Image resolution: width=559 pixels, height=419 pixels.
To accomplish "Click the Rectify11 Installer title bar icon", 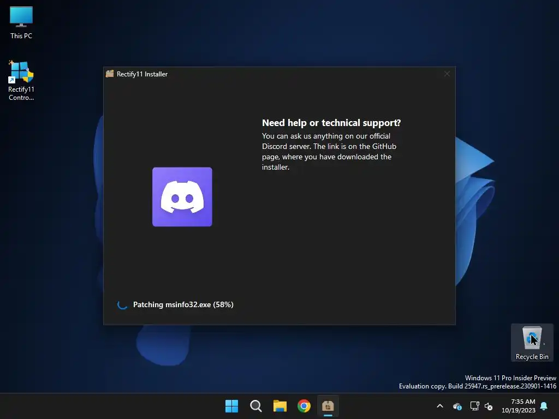I will point(110,74).
